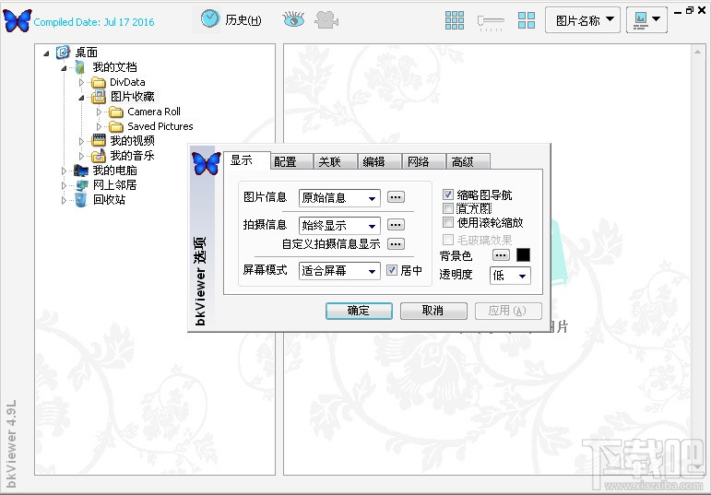Open the 拍摄信息 dropdown showing 始终显示
This screenshot has width=711, height=495.
(x=339, y=225)
